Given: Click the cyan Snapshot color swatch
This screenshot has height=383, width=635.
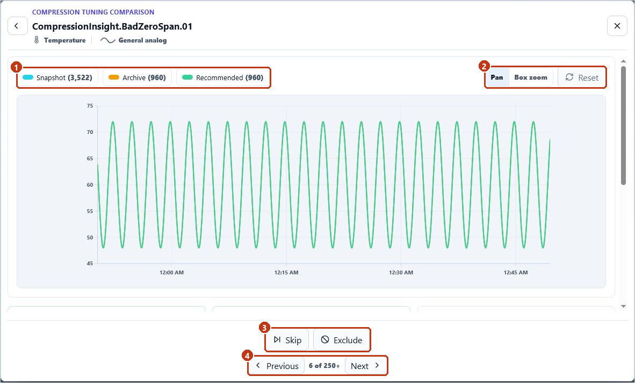Looking at the screenshot, I should click(28, 77).
